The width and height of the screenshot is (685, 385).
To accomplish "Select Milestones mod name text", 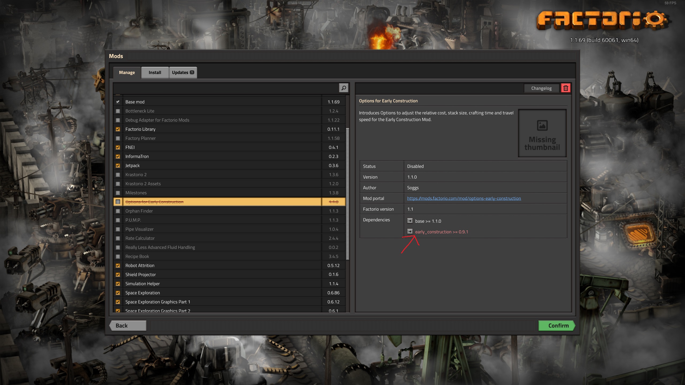I will [136, 193].
